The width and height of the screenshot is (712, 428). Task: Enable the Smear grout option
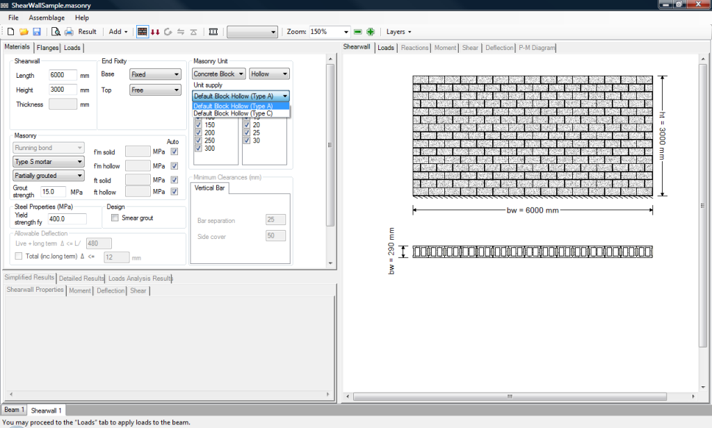click(115, 218)
